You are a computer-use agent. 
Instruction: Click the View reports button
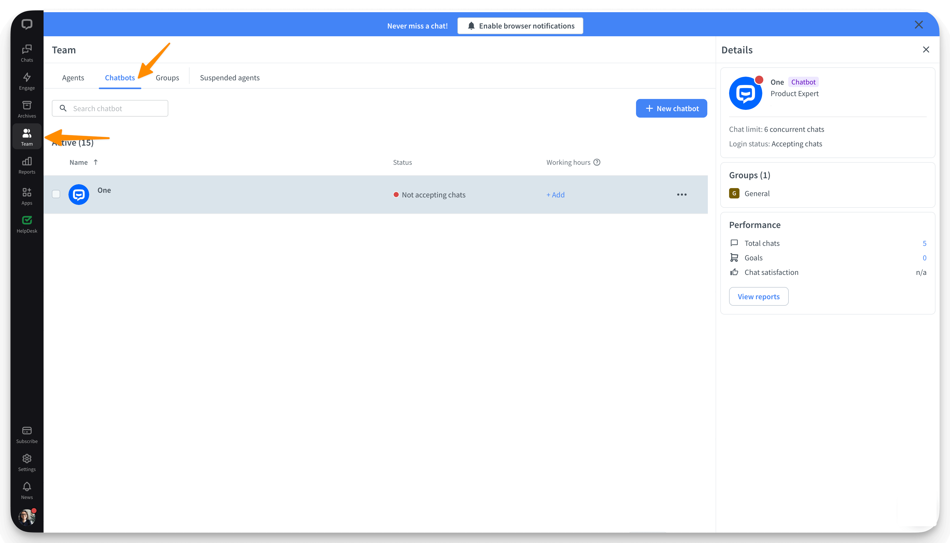(x=759, y=296)
